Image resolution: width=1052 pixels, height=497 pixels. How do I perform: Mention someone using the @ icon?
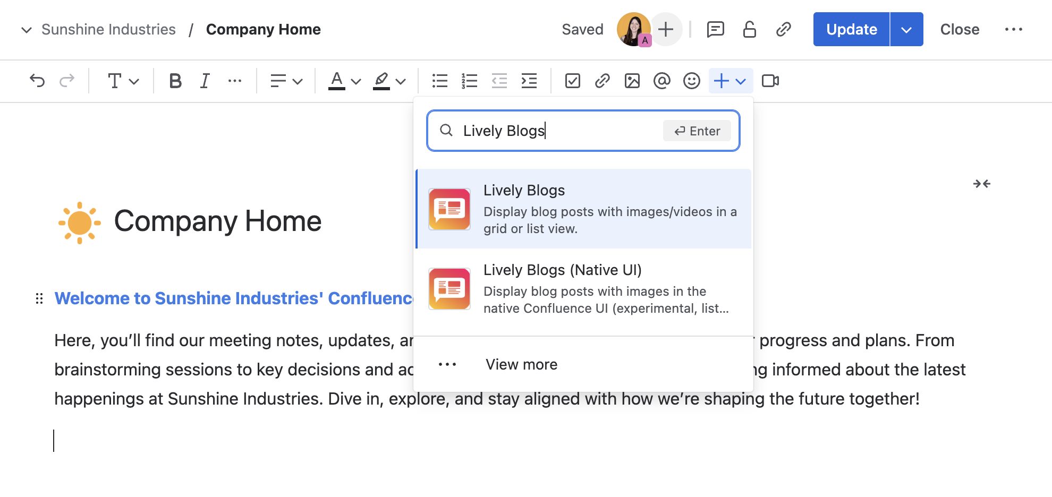661,81
